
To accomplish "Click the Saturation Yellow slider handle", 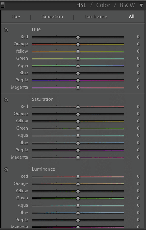I will click(x=78, y=121).
